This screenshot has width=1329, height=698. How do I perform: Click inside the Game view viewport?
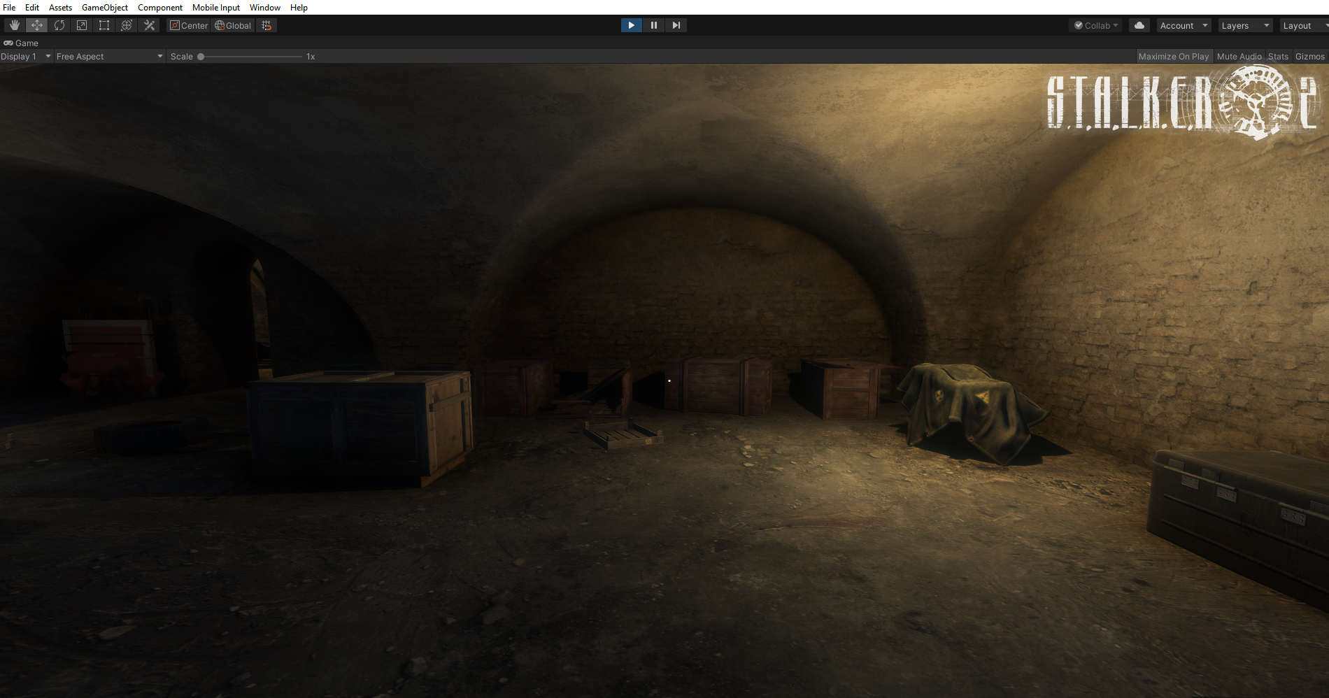click(x=664, y=380)
